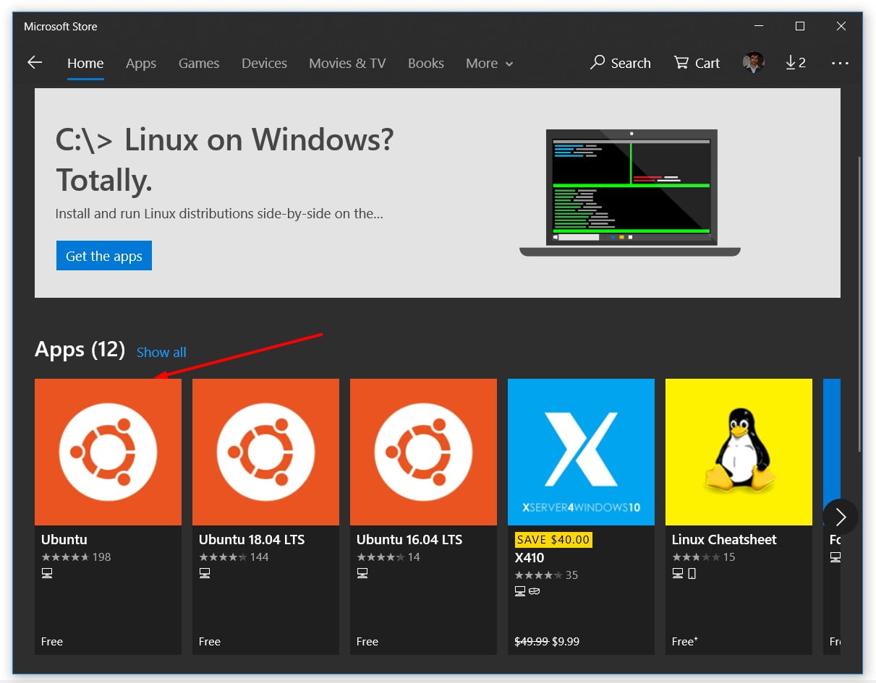Image resolution: width=876 pixels, height=683 pixels.
Task: Go back with the back arrow
Action: coord(35,63)
